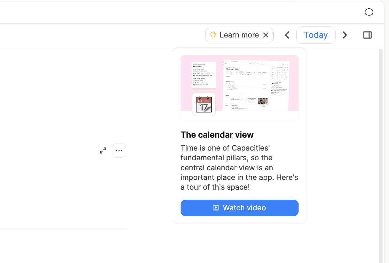The width and height of the screenshot is (389, 263).
Task: Click the video icon in Watch video
Action: [x=216, y=208]
